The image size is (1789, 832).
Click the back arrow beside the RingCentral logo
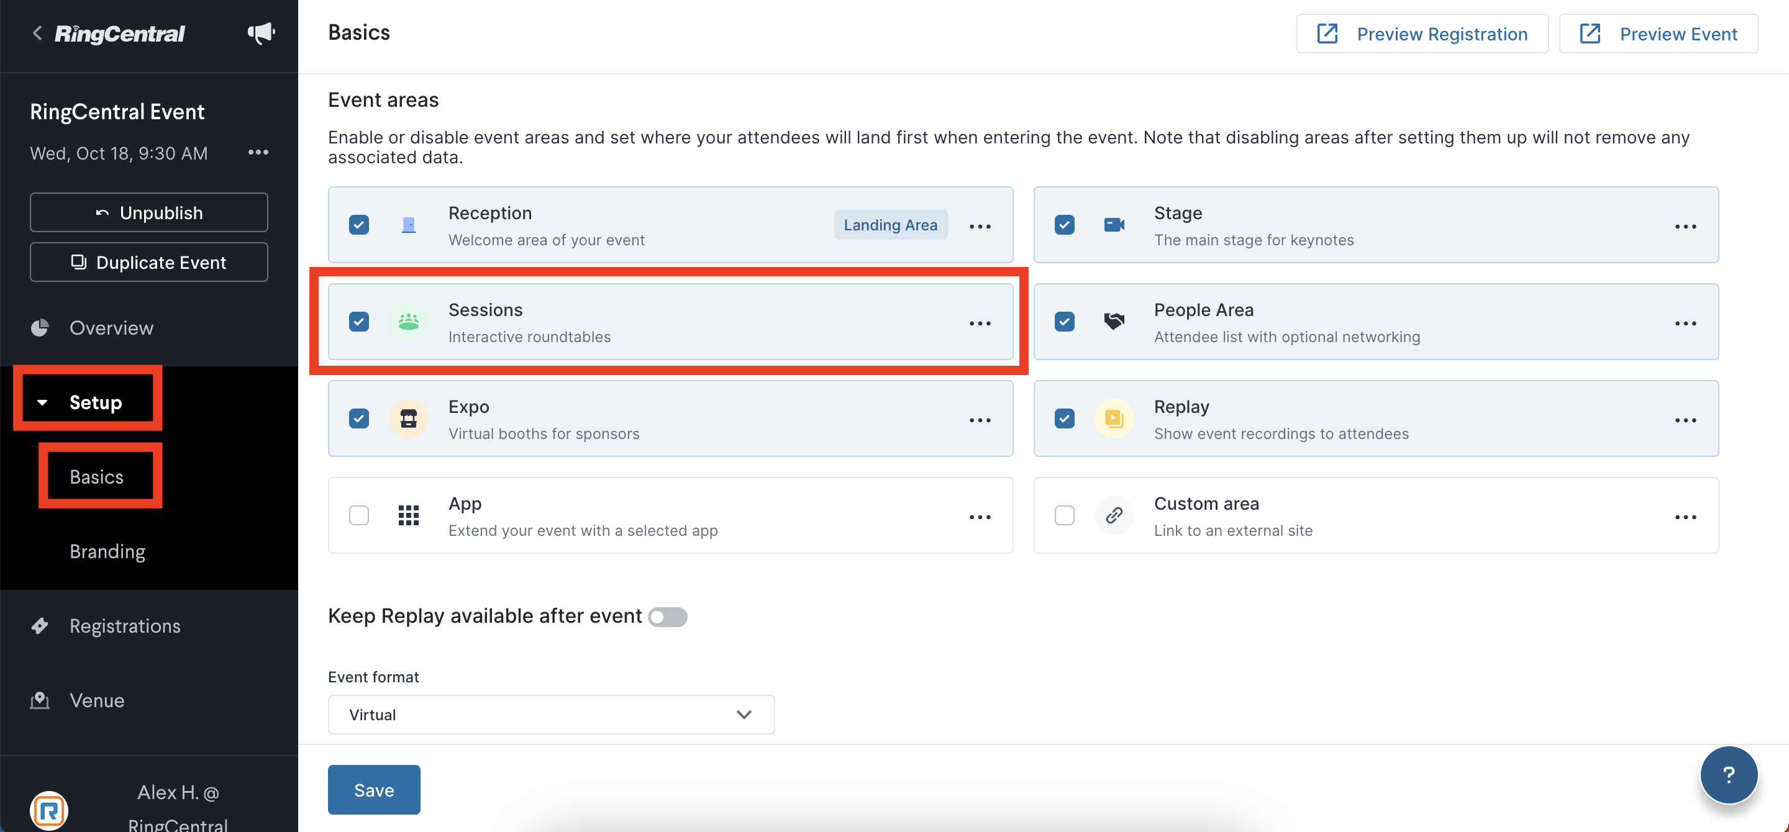click(x=37, y=33)
